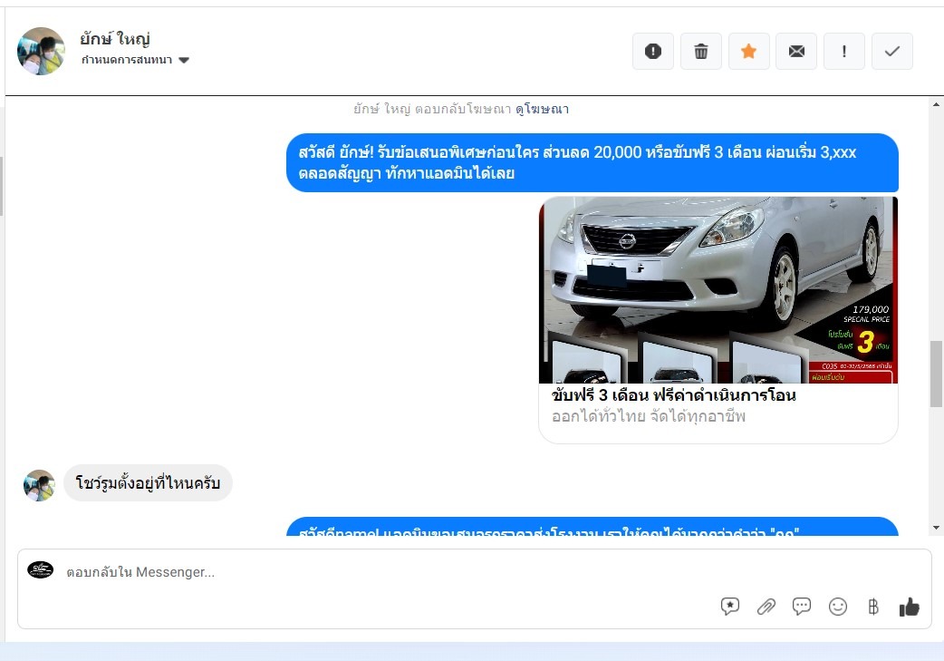The width and height of the screenshot is (944, 661).
Task: Attach a file with paperclip icon
Action: coord(766,607)
